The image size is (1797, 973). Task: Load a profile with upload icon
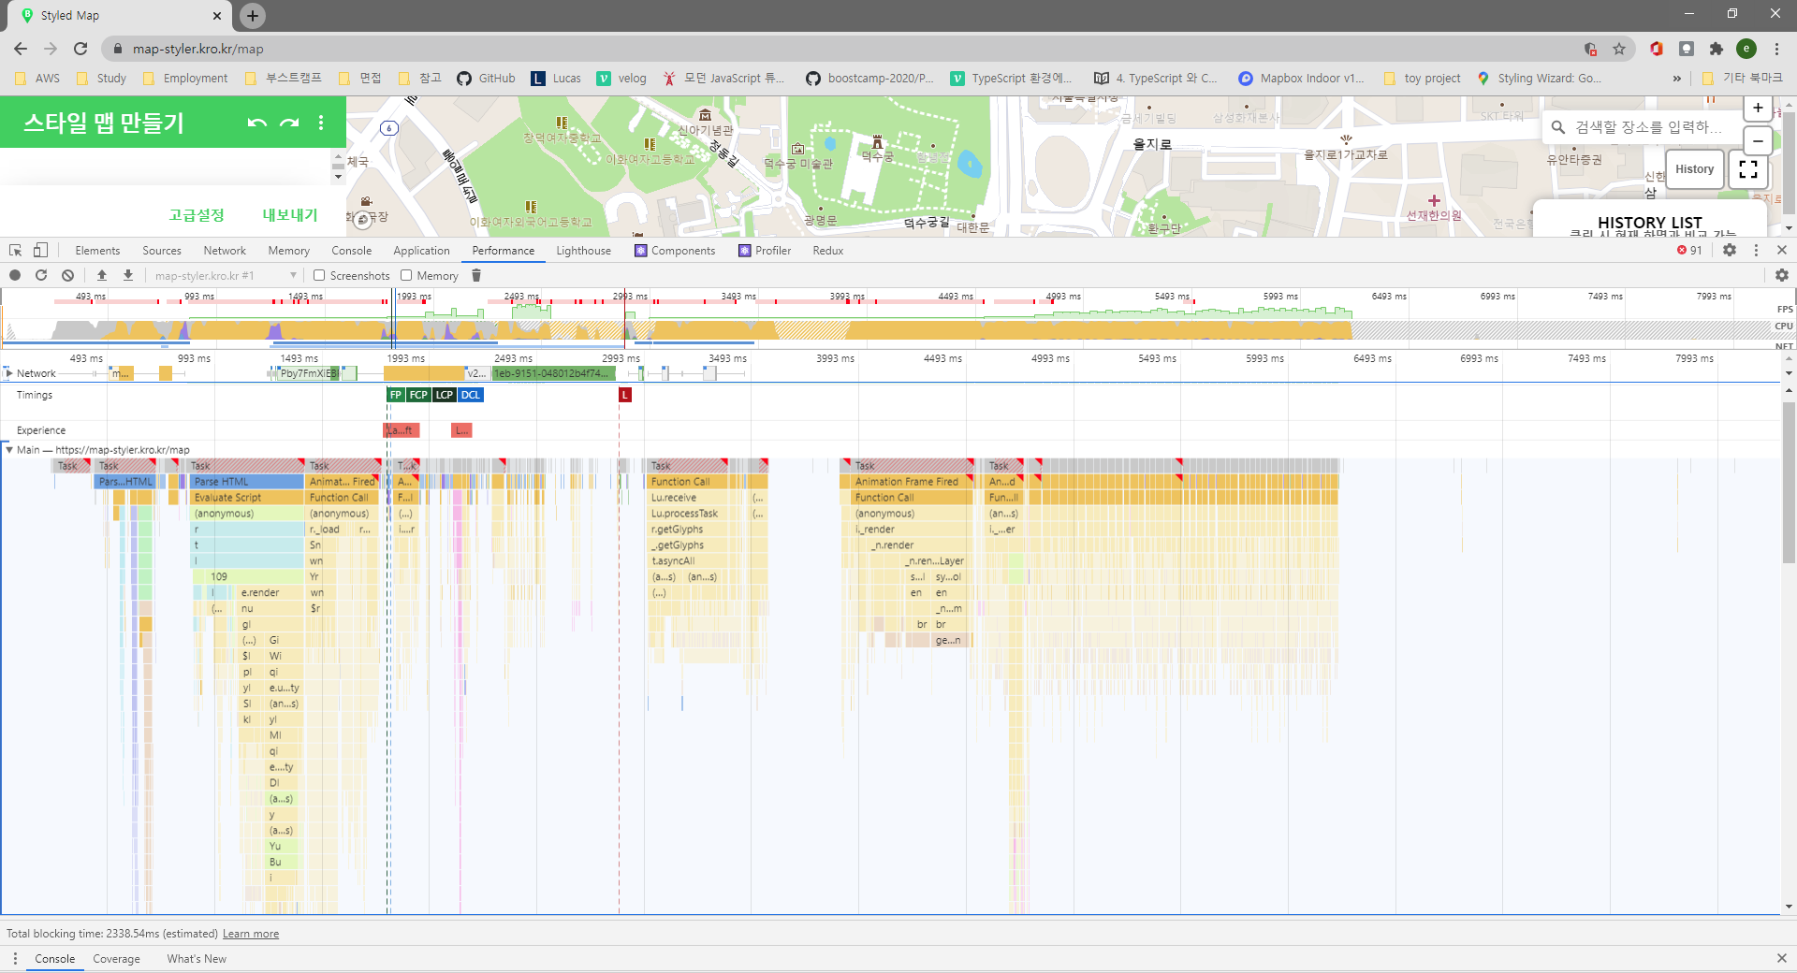(x=102, y=275)
